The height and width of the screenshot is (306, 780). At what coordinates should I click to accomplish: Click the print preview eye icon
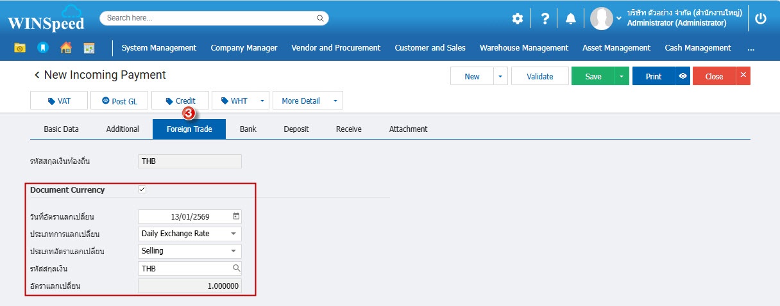pos(683,76)
